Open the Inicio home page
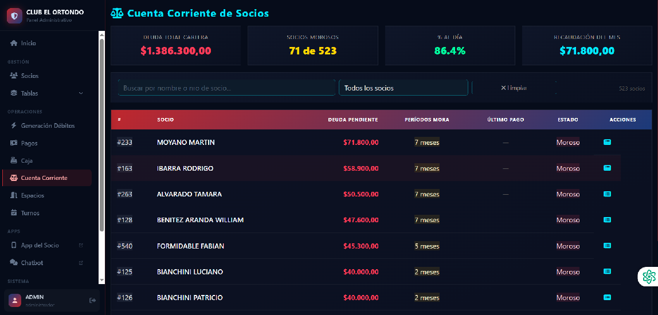This screenshot has width=658, height=315. (46, 43)
